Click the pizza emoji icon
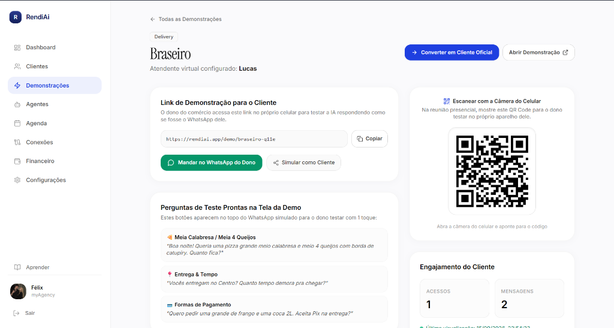 pos(170,237)
